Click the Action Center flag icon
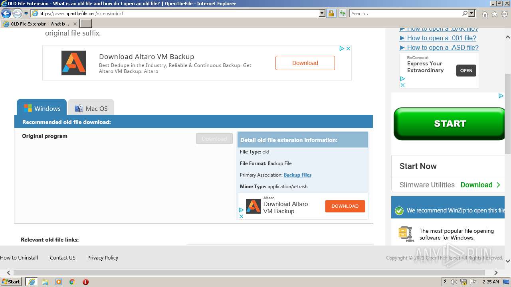 tap(473, 282)
